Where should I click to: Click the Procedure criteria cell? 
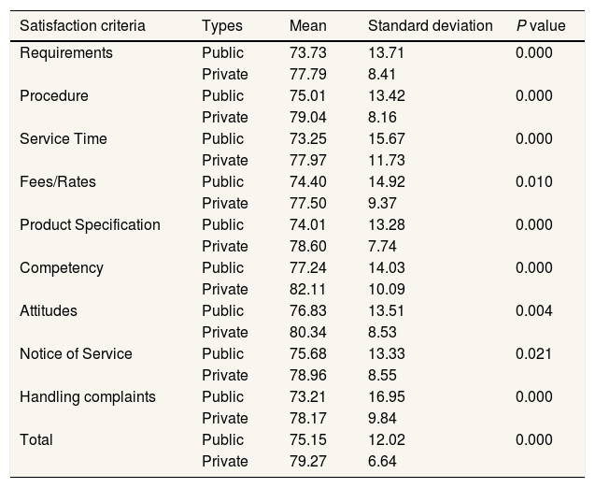pyautogui.click(x=54, y=96)
